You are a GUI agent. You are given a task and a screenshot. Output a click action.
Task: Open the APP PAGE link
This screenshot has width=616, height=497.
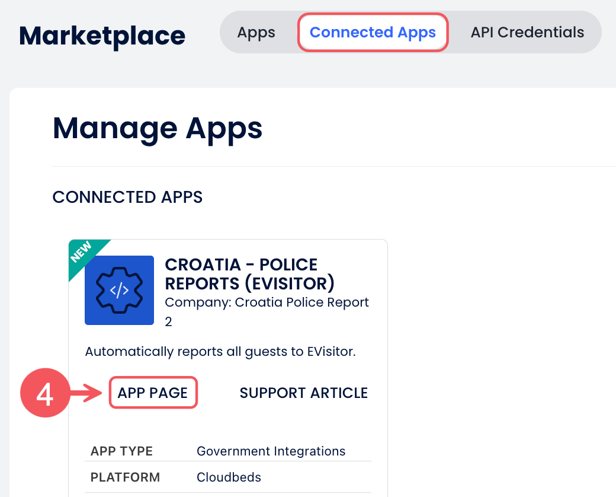pyautogui.click(x=153, y=393)
